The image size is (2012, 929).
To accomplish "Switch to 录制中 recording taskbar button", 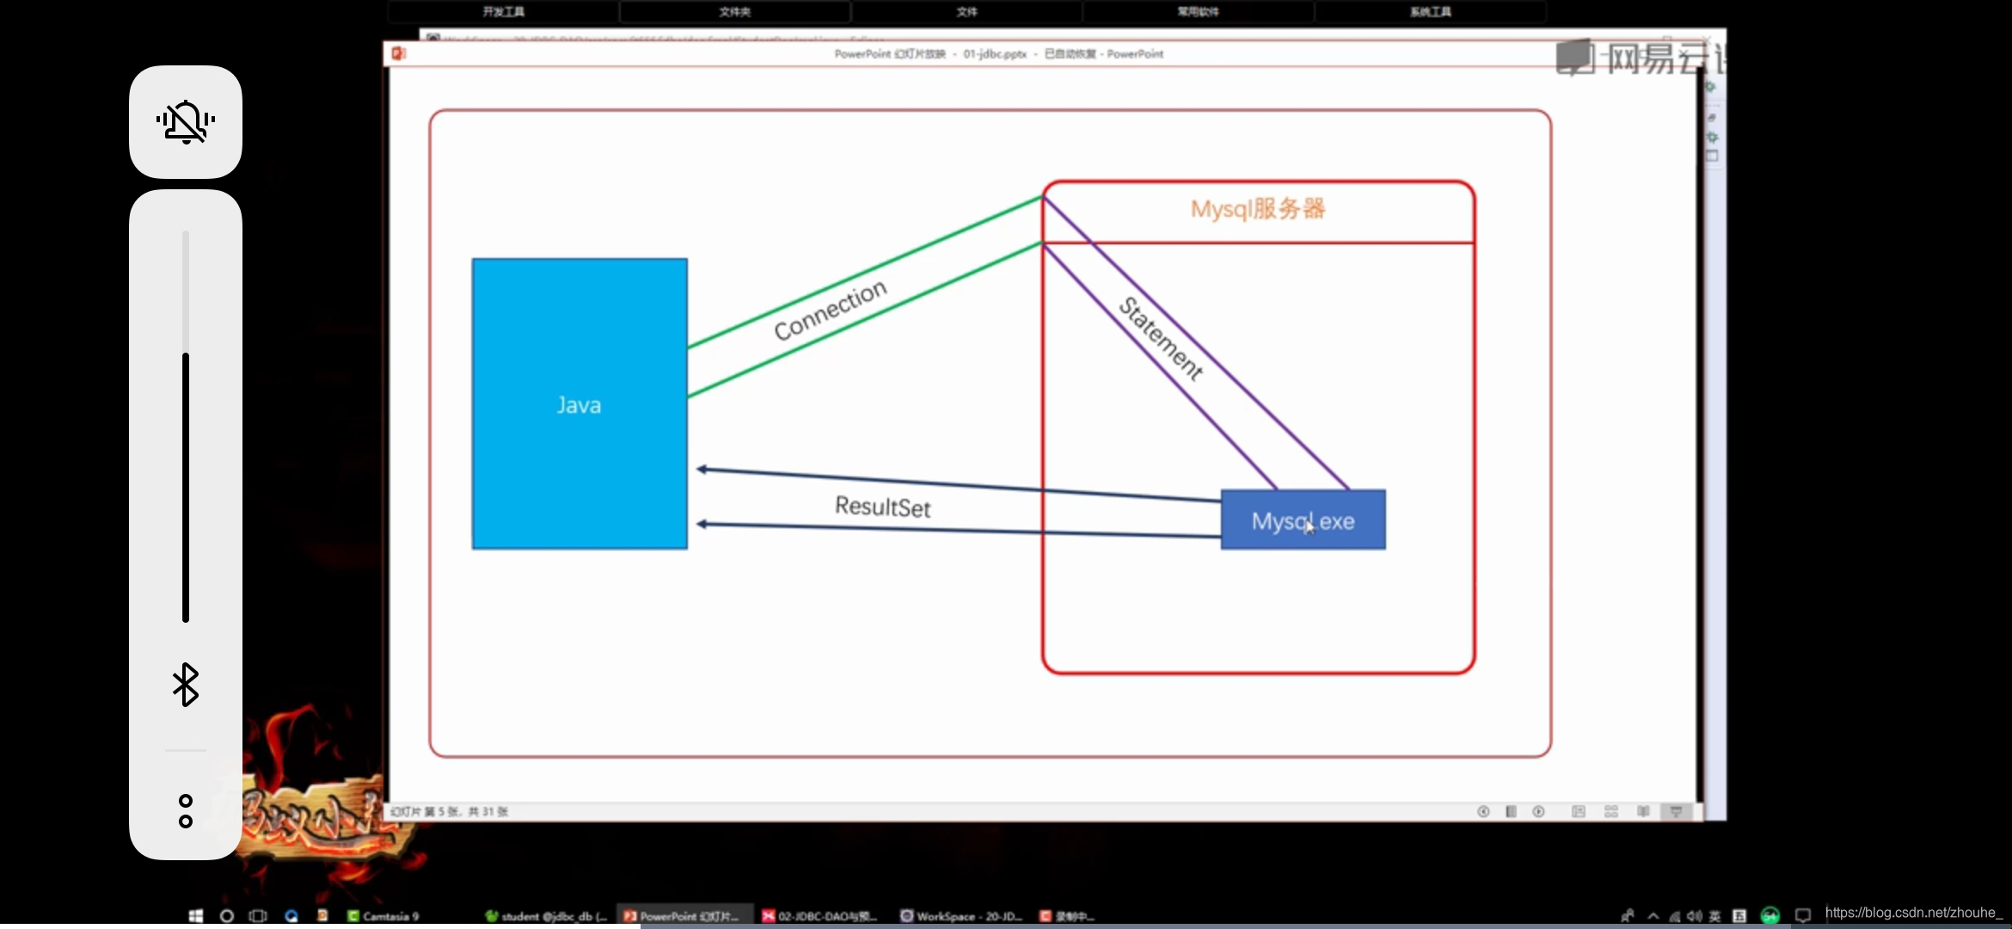I will tap(1066, 916).
